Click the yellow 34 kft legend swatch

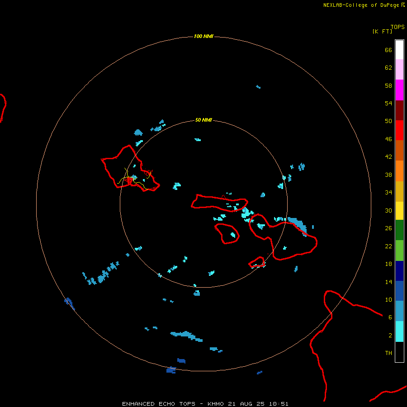click(x=399, y=211)
